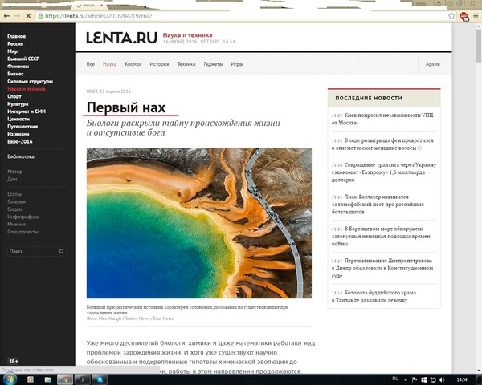482x385 pixels.
Task: Open Ценности in the sidebar
Action: 18,119
